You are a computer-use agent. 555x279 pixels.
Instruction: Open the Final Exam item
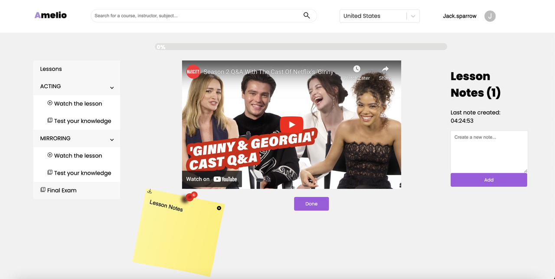[x=62, y=190]
